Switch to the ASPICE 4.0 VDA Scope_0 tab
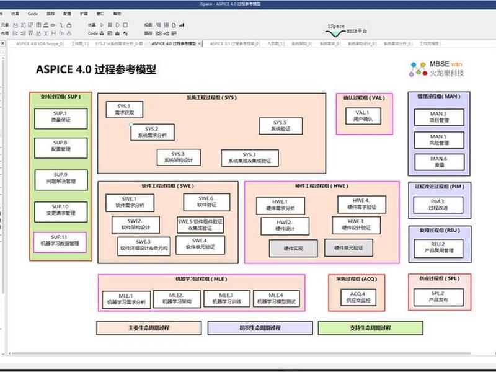This screenshot has width=496, height=372. point(40,43)
